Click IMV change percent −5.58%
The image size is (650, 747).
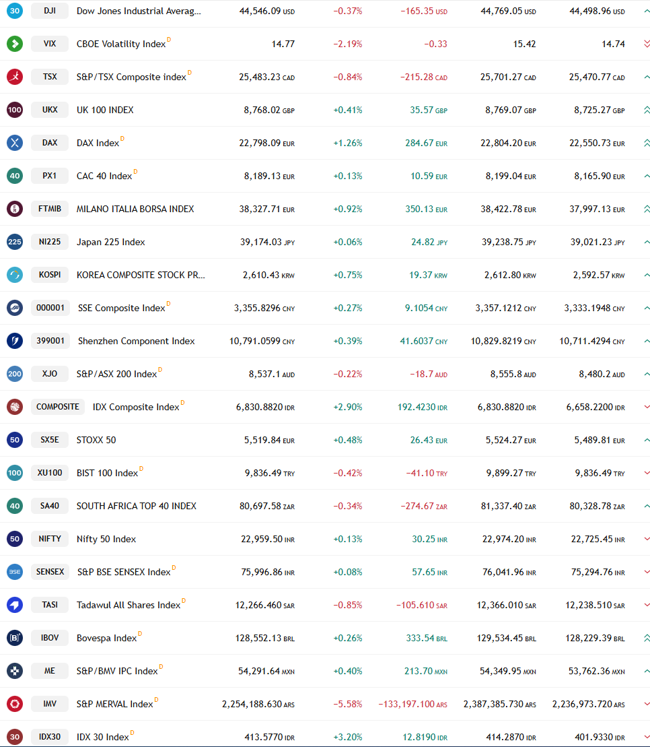[x=347, y=704]
